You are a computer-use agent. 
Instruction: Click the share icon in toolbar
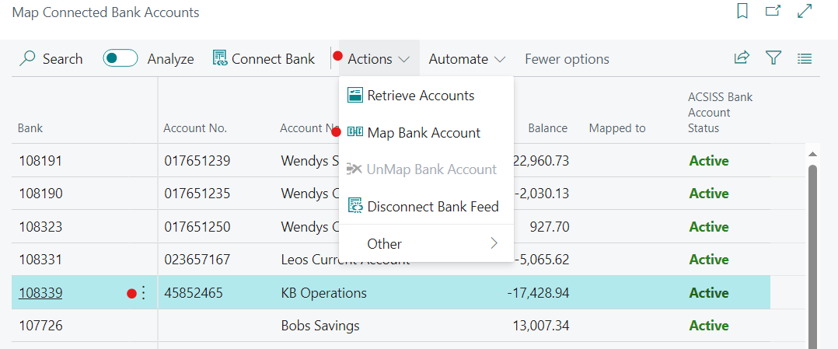[742, 58]
